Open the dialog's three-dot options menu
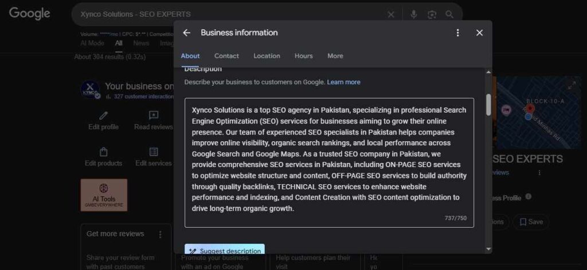 [457, 33]
